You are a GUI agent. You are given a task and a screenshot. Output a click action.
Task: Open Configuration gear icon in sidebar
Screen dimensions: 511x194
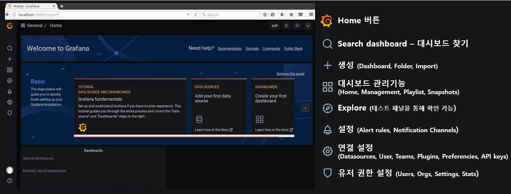coord(10,102)
